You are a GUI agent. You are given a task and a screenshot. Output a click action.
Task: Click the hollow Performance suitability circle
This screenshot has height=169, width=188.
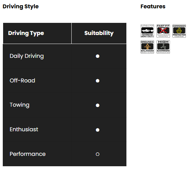[98, 154]
